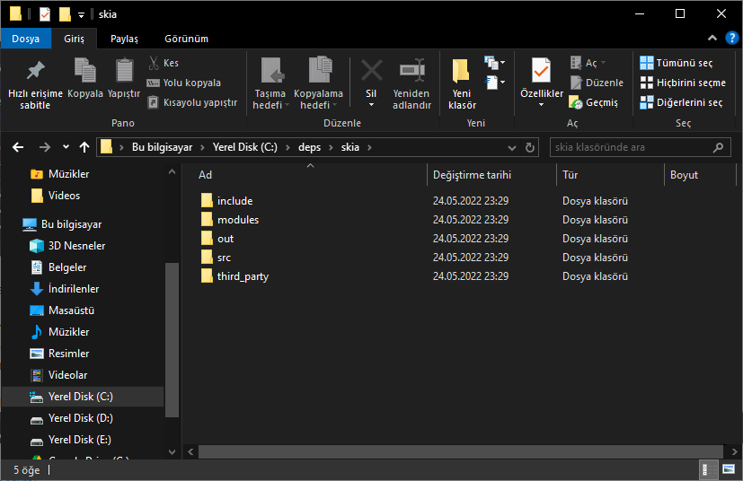Screen dimensions: 743x481
Task: Open İndirilenler in the navigation pane
Action: click(x=74, y=289)
